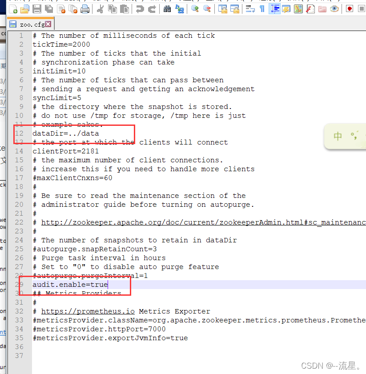
Task: Close all documents from the toolbar
Action: coord(73,9)
